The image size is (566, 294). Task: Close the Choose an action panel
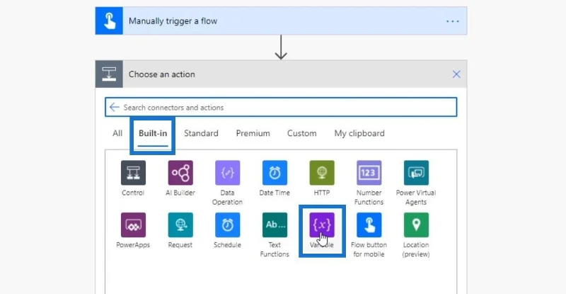click(x=456, y=74)
